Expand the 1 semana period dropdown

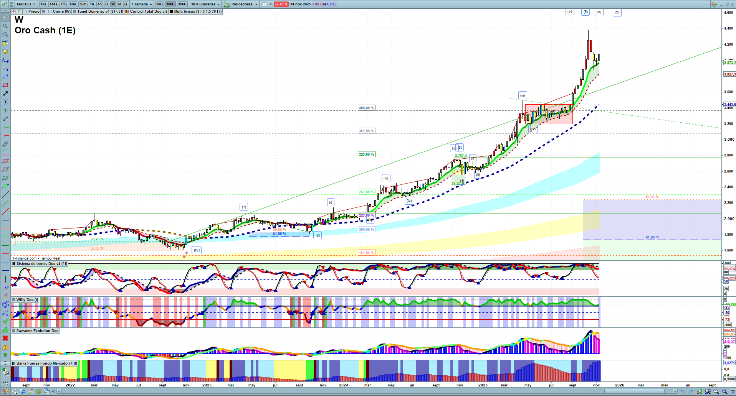point(142,4)
